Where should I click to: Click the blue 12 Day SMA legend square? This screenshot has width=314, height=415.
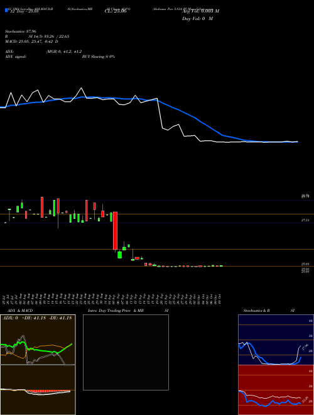(x=6, y=11)
